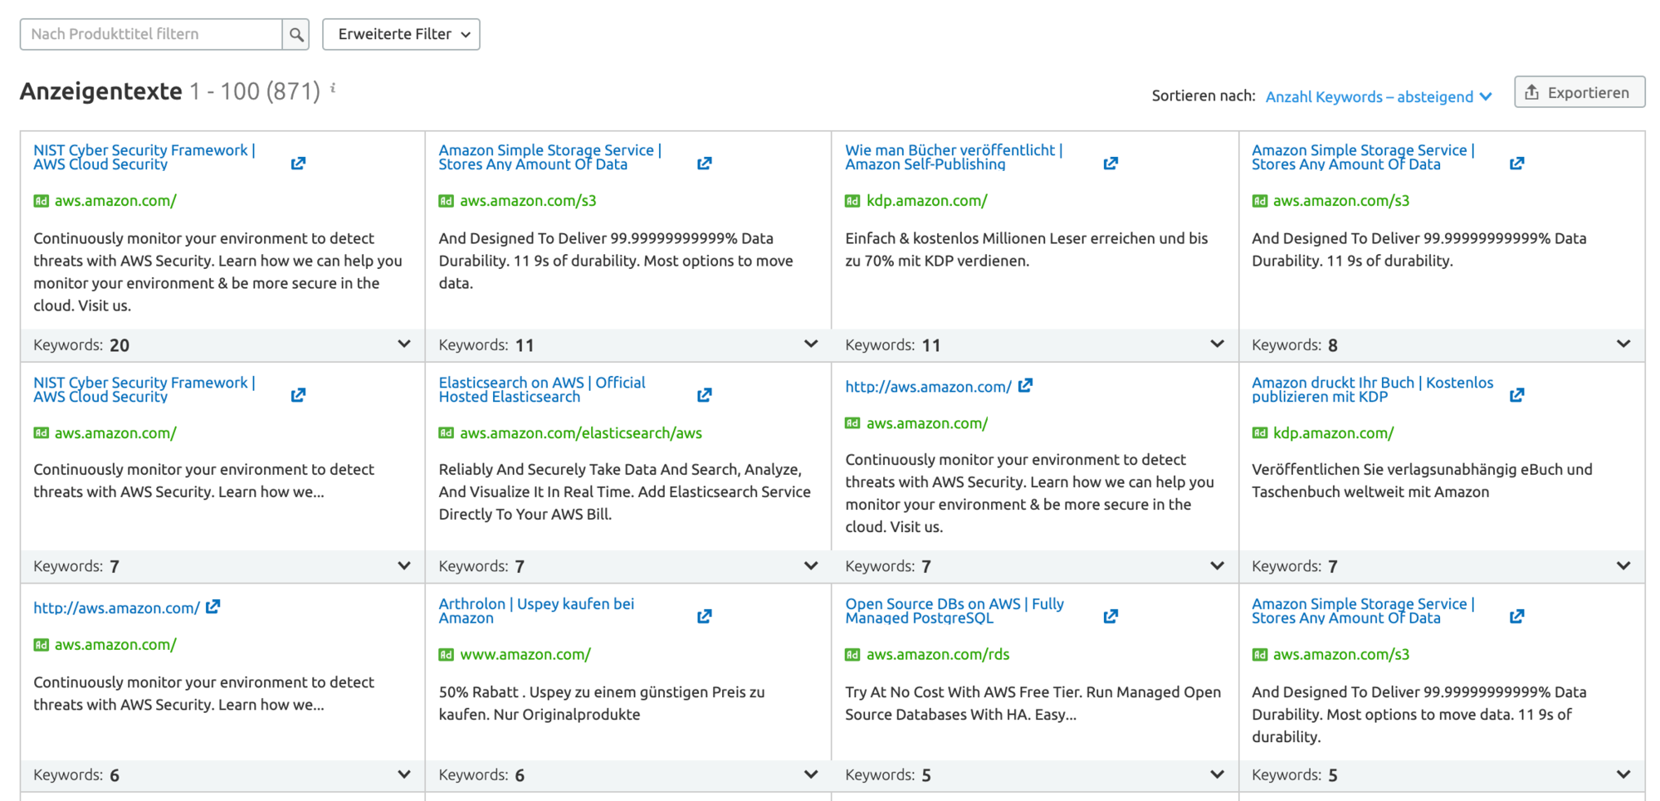Image resolution: width=1660 pixels, height=801 pixels.
Task: Click the Anzeigentexte heading
Action: [x=100, y=90]
